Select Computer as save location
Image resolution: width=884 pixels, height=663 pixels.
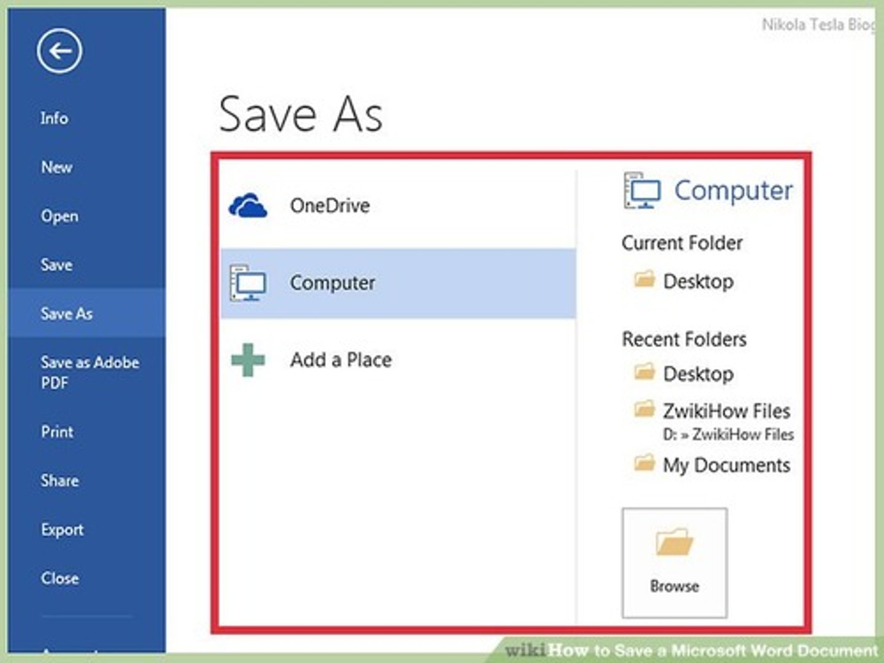pos(398,283)
